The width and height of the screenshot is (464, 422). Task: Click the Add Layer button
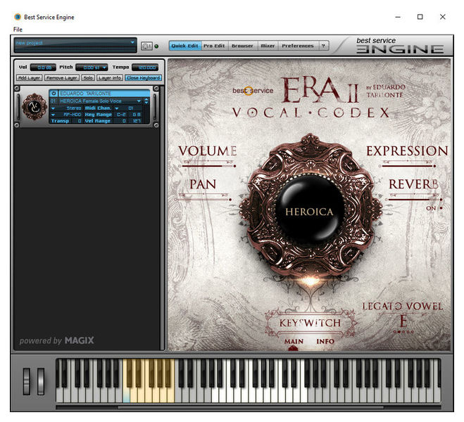click(29, 78)
